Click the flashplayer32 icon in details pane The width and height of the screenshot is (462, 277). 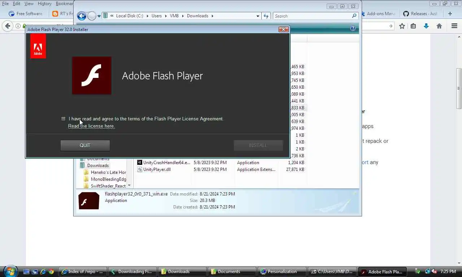89,201
